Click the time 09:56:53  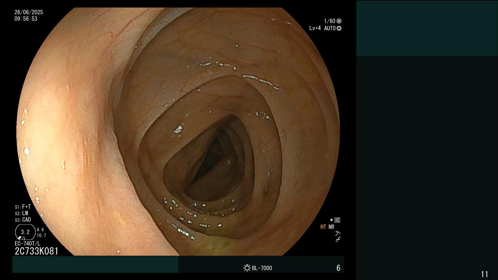[26, 19]
